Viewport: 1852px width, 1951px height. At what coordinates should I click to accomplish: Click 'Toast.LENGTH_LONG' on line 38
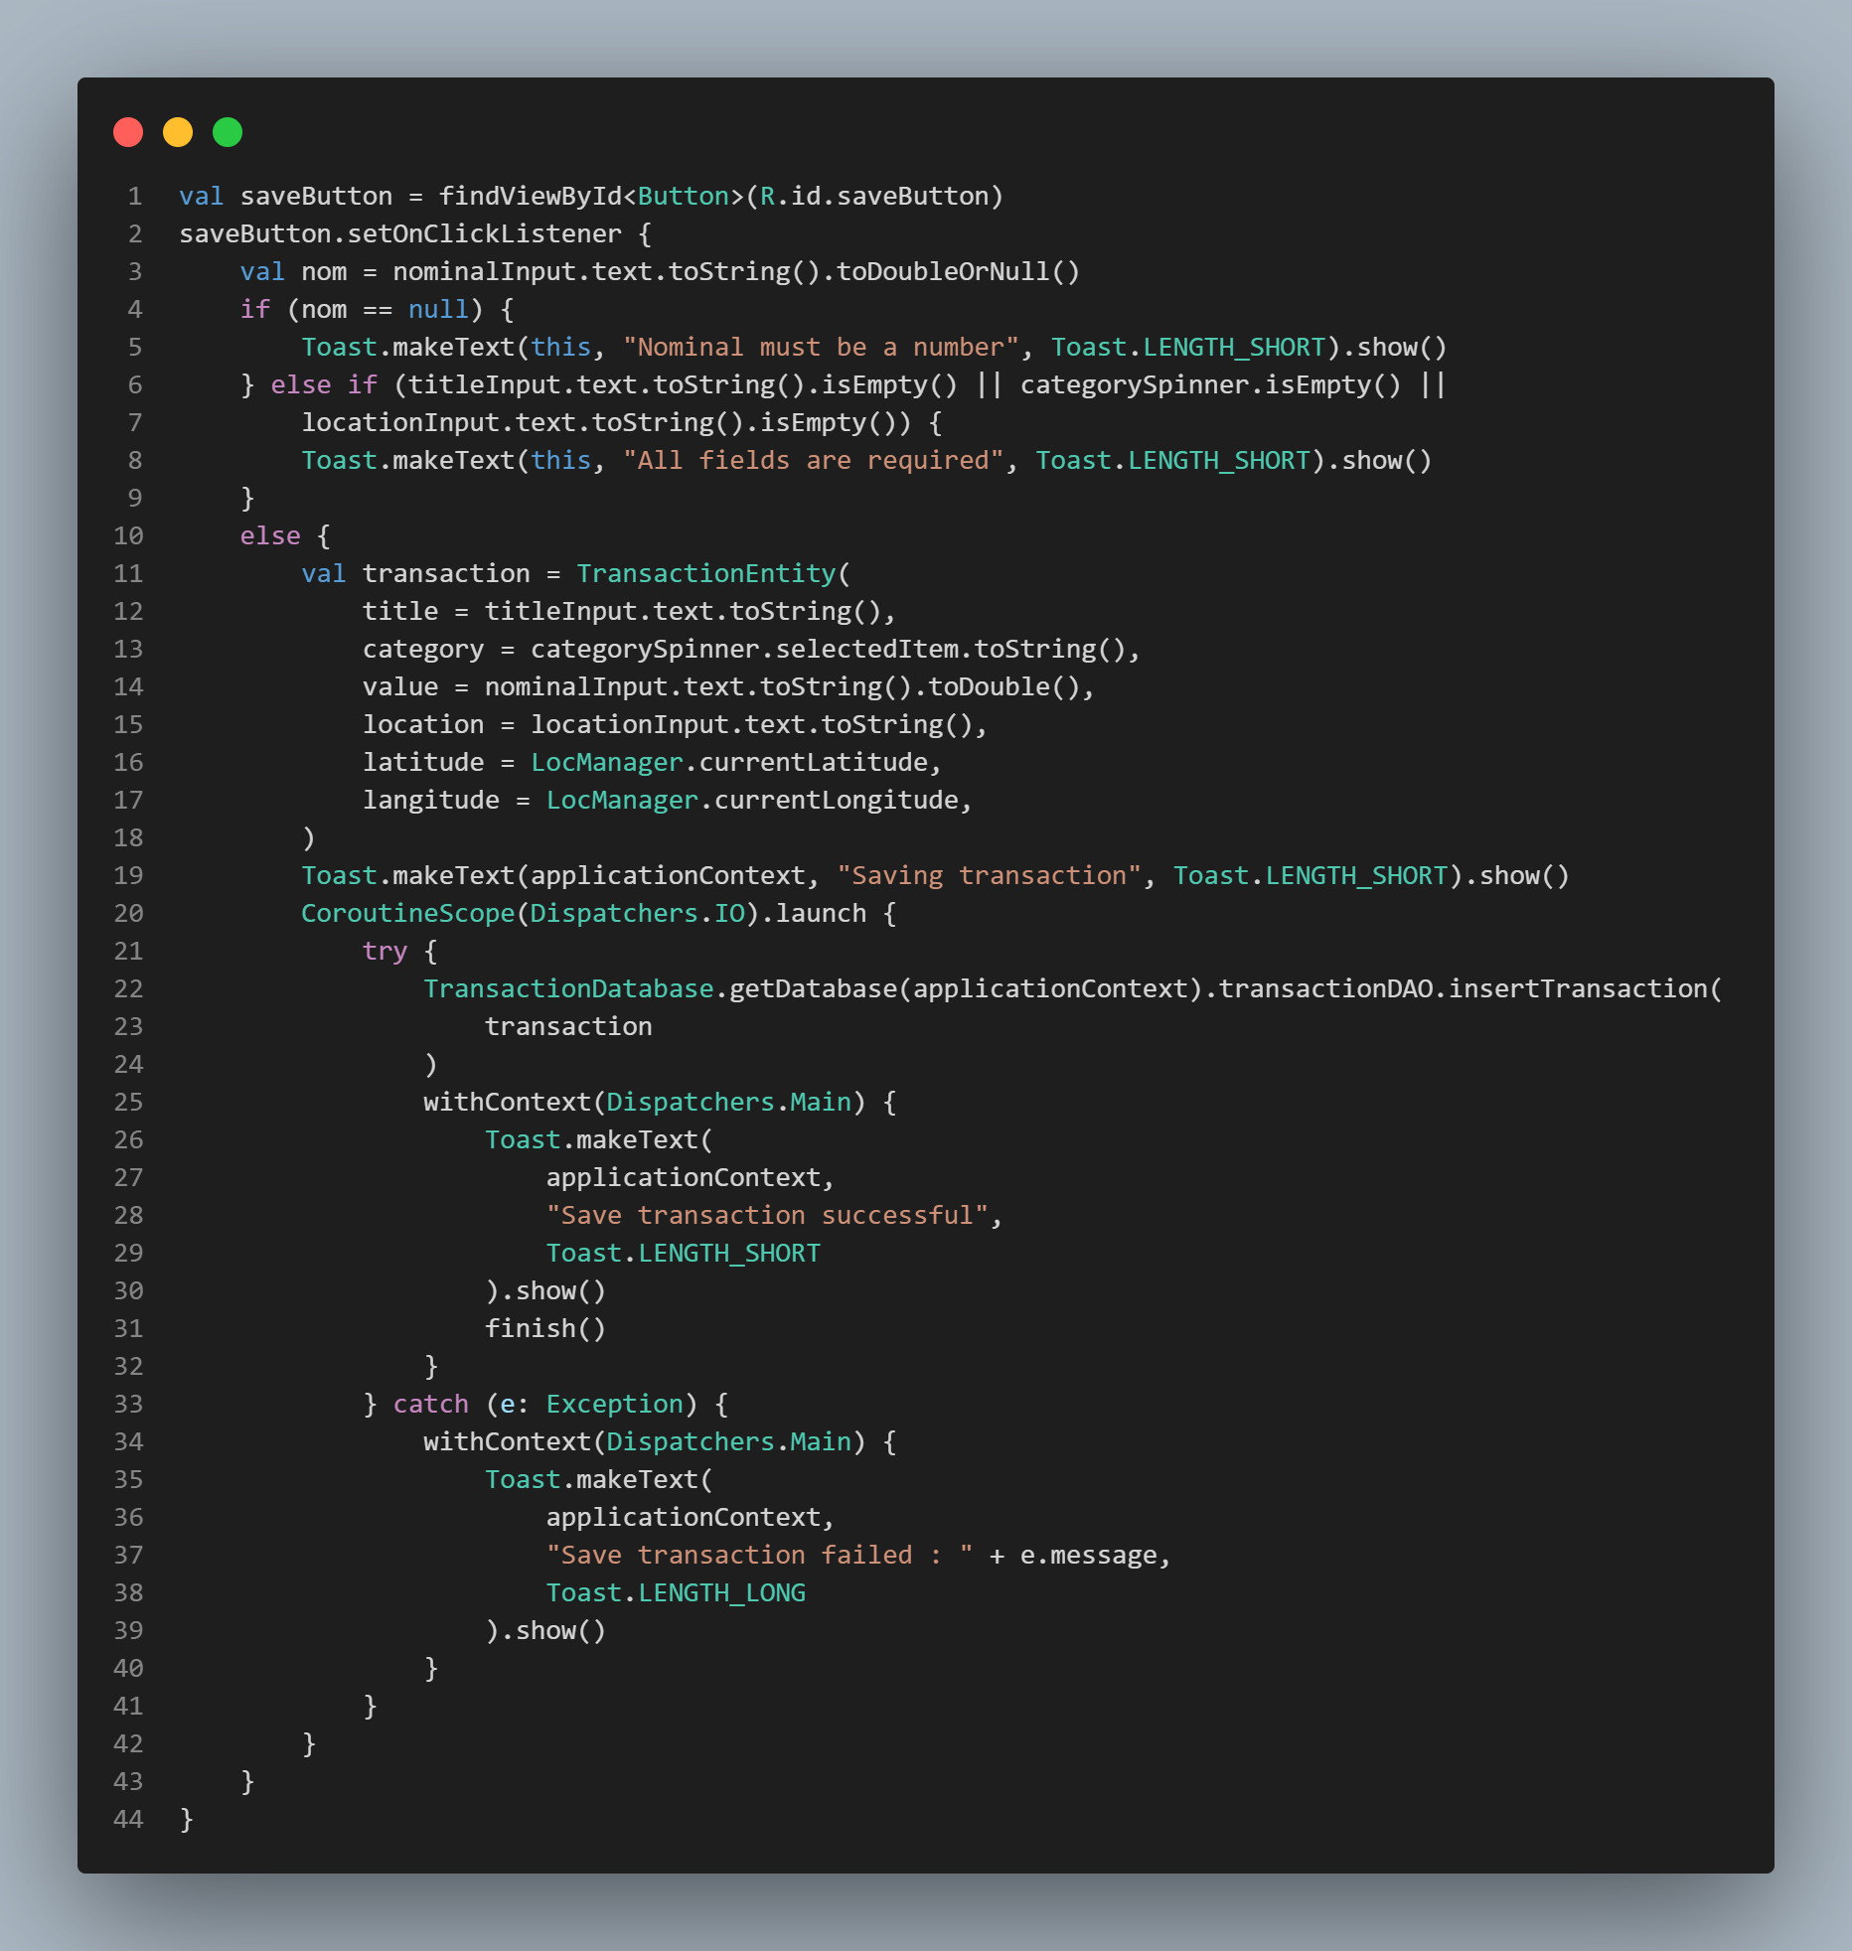coord(676,1593)
